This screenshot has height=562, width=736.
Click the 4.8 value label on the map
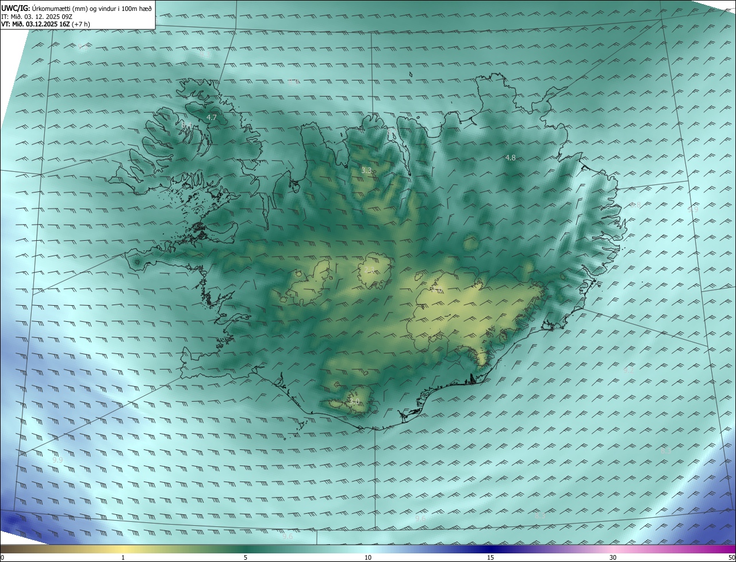[x=510, y=157]
